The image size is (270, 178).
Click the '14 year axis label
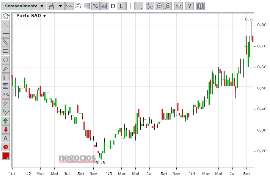click(192, 174)
